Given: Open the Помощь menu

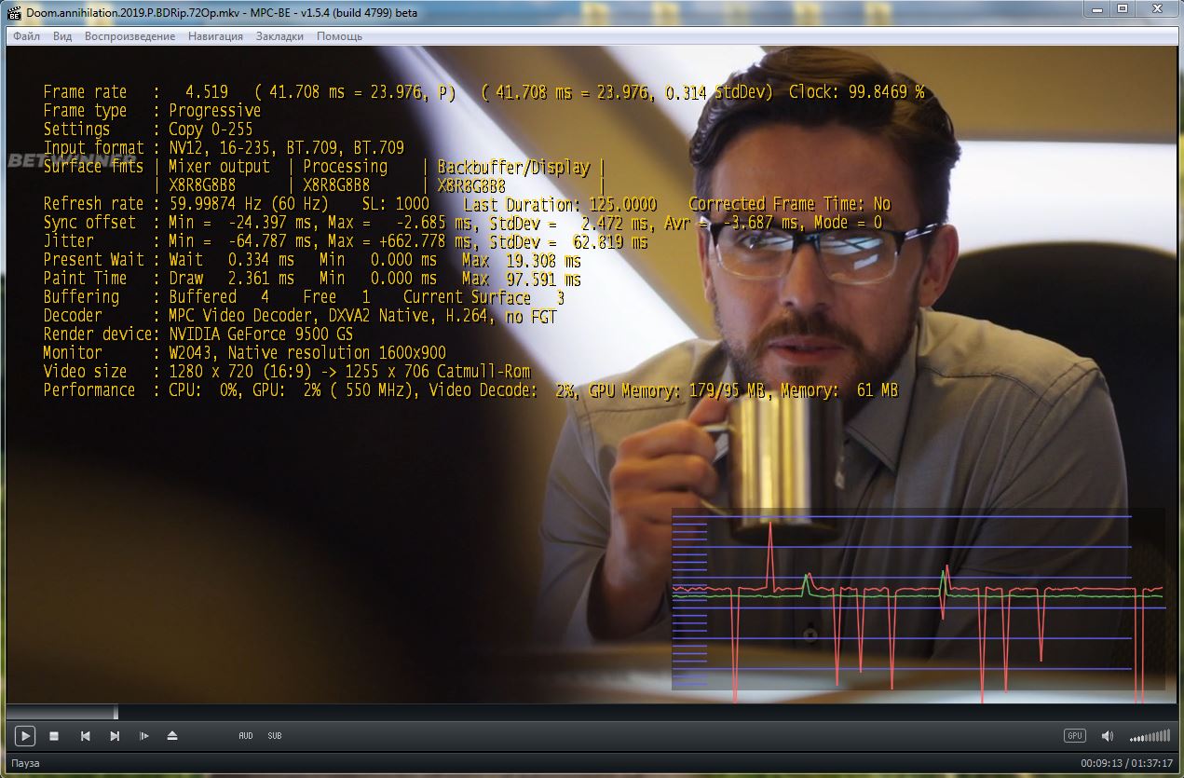Looking at the screenshot, I should point(339,36).
